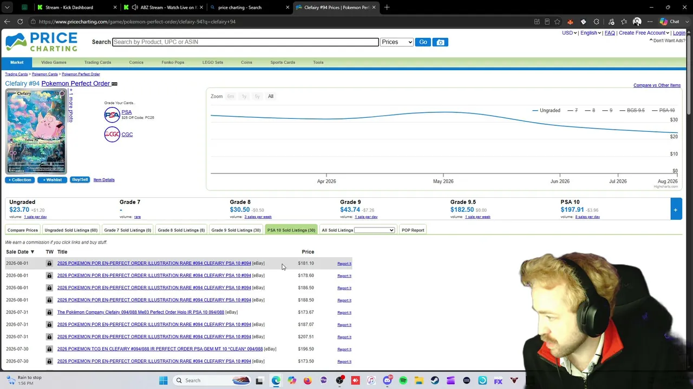
Task: Click the product search input field
Action: point(245,42)
